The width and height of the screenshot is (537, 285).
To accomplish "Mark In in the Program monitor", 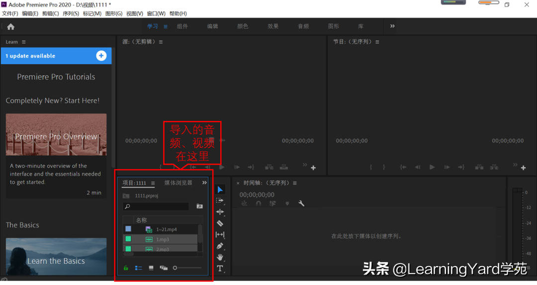I will tap(371, 167).
